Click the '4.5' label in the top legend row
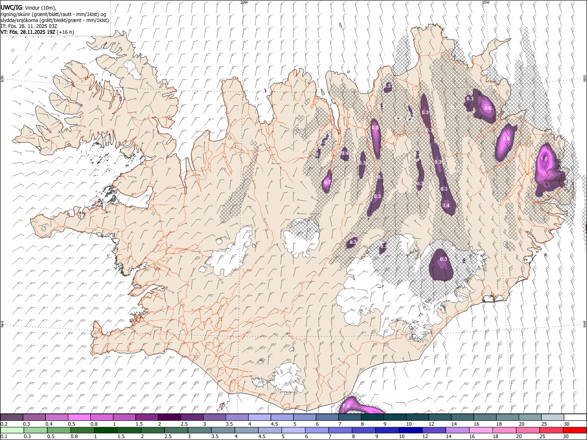587x440 pixels. click(x=274, y=424)
